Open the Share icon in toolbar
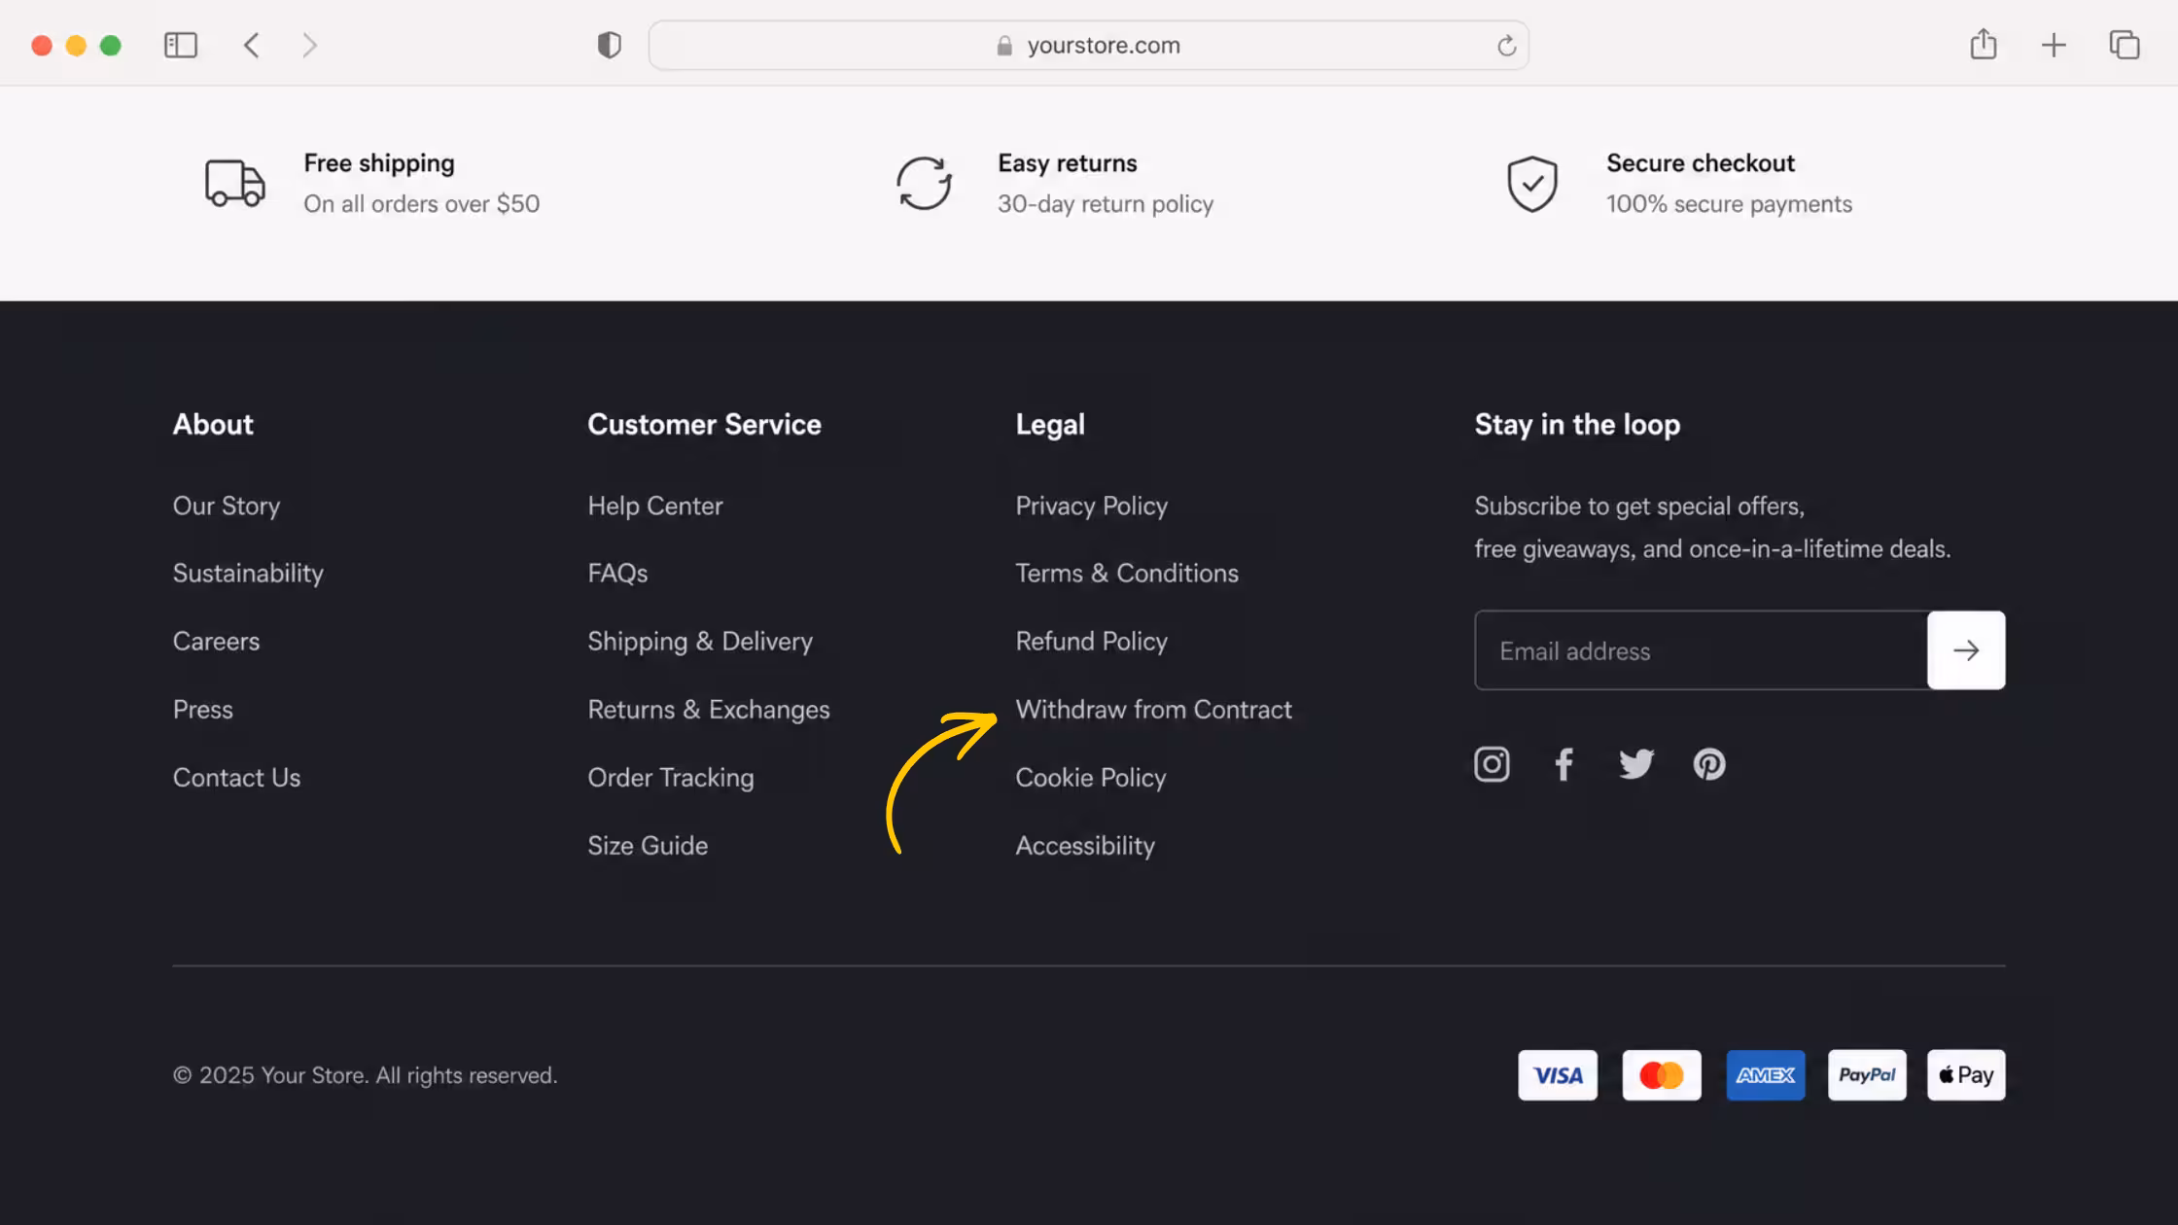The height and width of the screenshot is (1225, 2178). (1984, 44)
